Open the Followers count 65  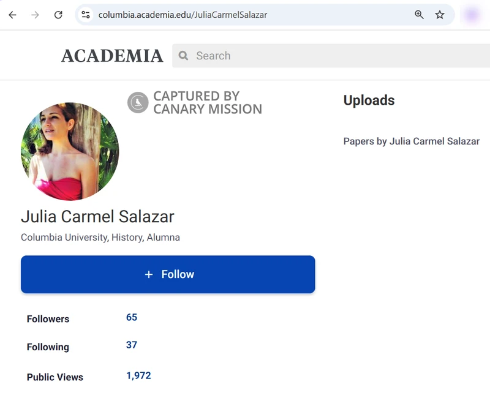click(x=132, y=317)
